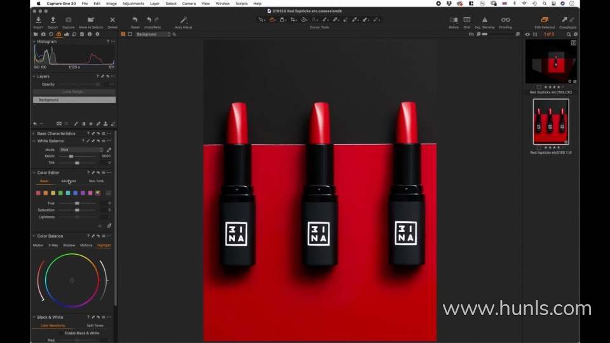Collapse the Color Editor panel
610x343 pixels.
[34, 173]
